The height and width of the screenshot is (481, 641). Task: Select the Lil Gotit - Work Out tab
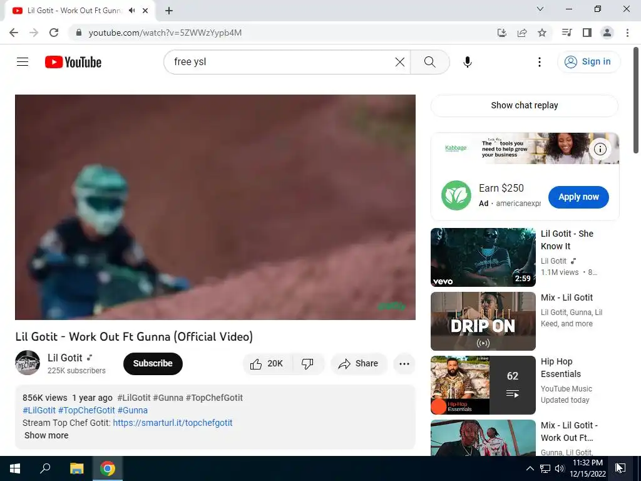click(79, 11)
